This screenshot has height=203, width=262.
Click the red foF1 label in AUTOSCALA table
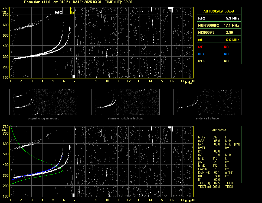pyautogui.click(x=201, y=47)
